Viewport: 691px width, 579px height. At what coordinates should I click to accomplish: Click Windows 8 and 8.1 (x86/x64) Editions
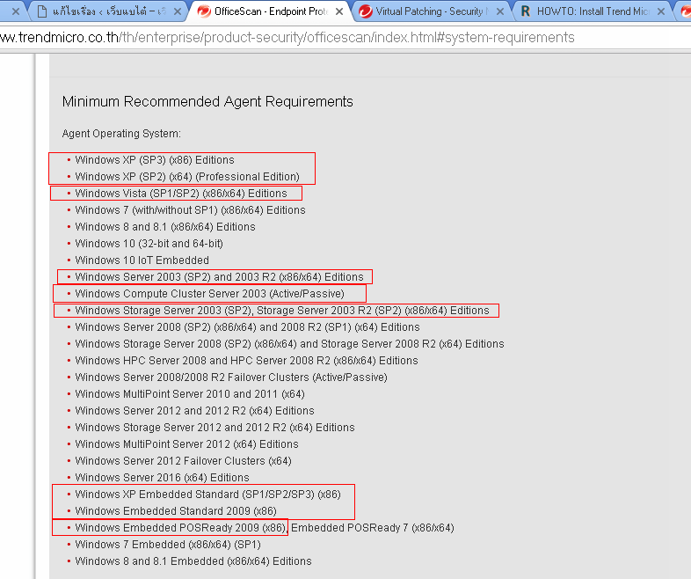tap(165, 227)
